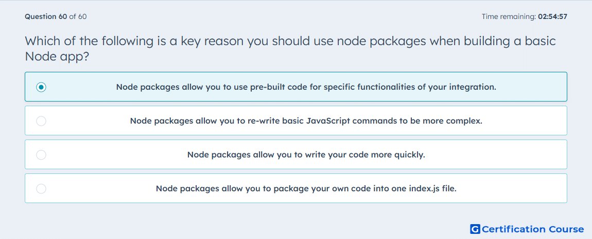Pick the radio button for write code quickly
The width and height of the screenshot is (592, 239).
(41, 155)
